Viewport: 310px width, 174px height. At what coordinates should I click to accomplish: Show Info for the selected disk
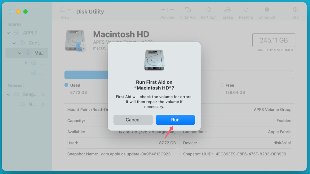coord(295,10)
